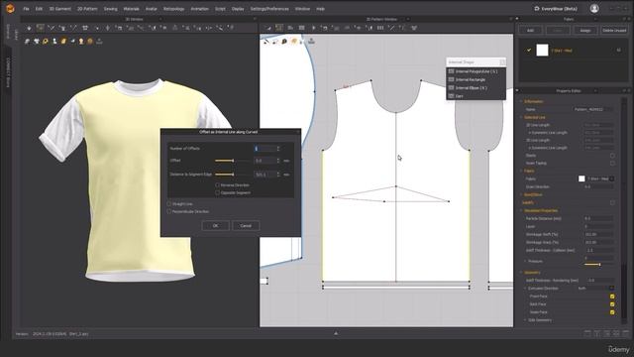634x357 pixels.
Task: Toggle the Seam Taping checkbox
Action: pyautogui.click(x=612, y=163)
